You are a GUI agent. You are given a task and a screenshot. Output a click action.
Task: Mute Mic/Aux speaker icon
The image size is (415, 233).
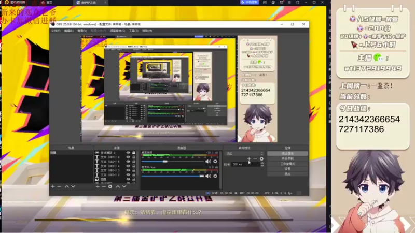coord(208,176)
